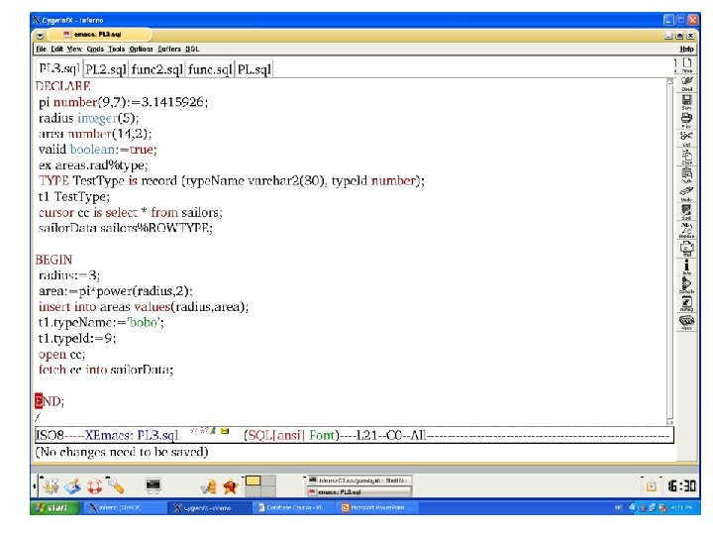Click the inferno shell entry in KDE taskbar
The image size is (713, 535).
[x=359, y=481]
